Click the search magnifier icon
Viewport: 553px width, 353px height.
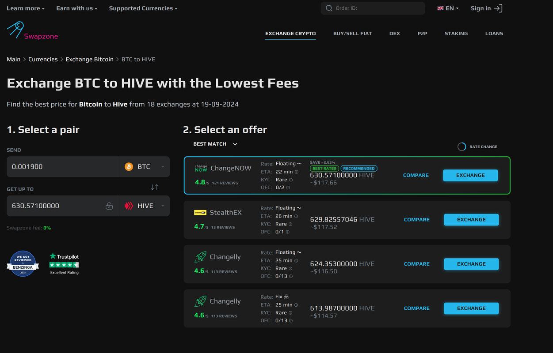(x=329, y=8)
